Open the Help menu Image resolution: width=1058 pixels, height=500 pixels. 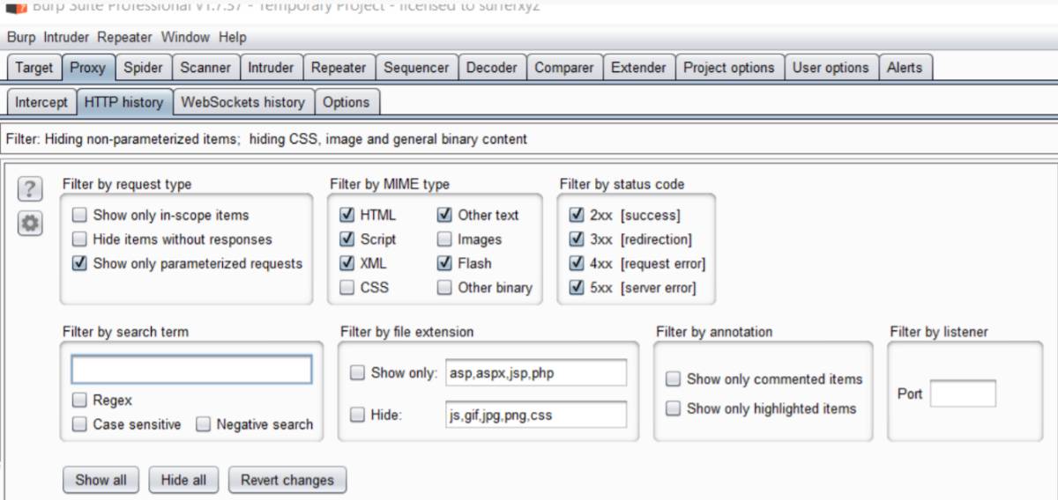[233, 37]
